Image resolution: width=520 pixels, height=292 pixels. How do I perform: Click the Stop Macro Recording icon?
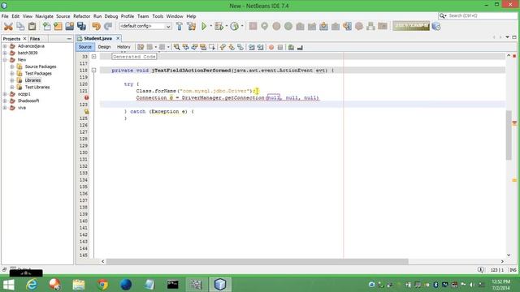(x=280, y=47)
